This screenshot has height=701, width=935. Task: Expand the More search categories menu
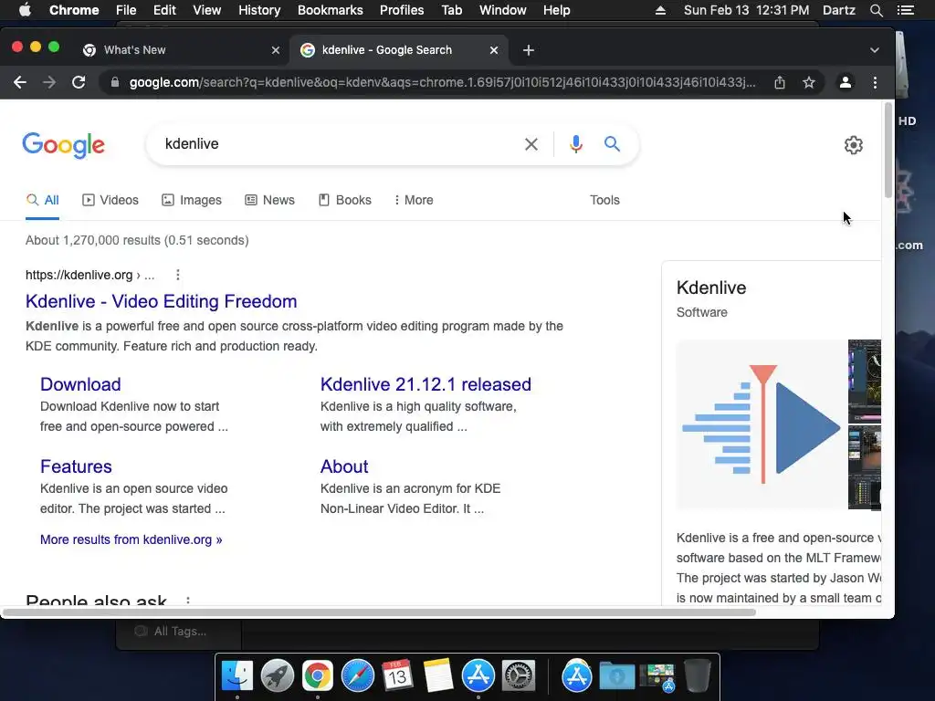coord(414,200)
